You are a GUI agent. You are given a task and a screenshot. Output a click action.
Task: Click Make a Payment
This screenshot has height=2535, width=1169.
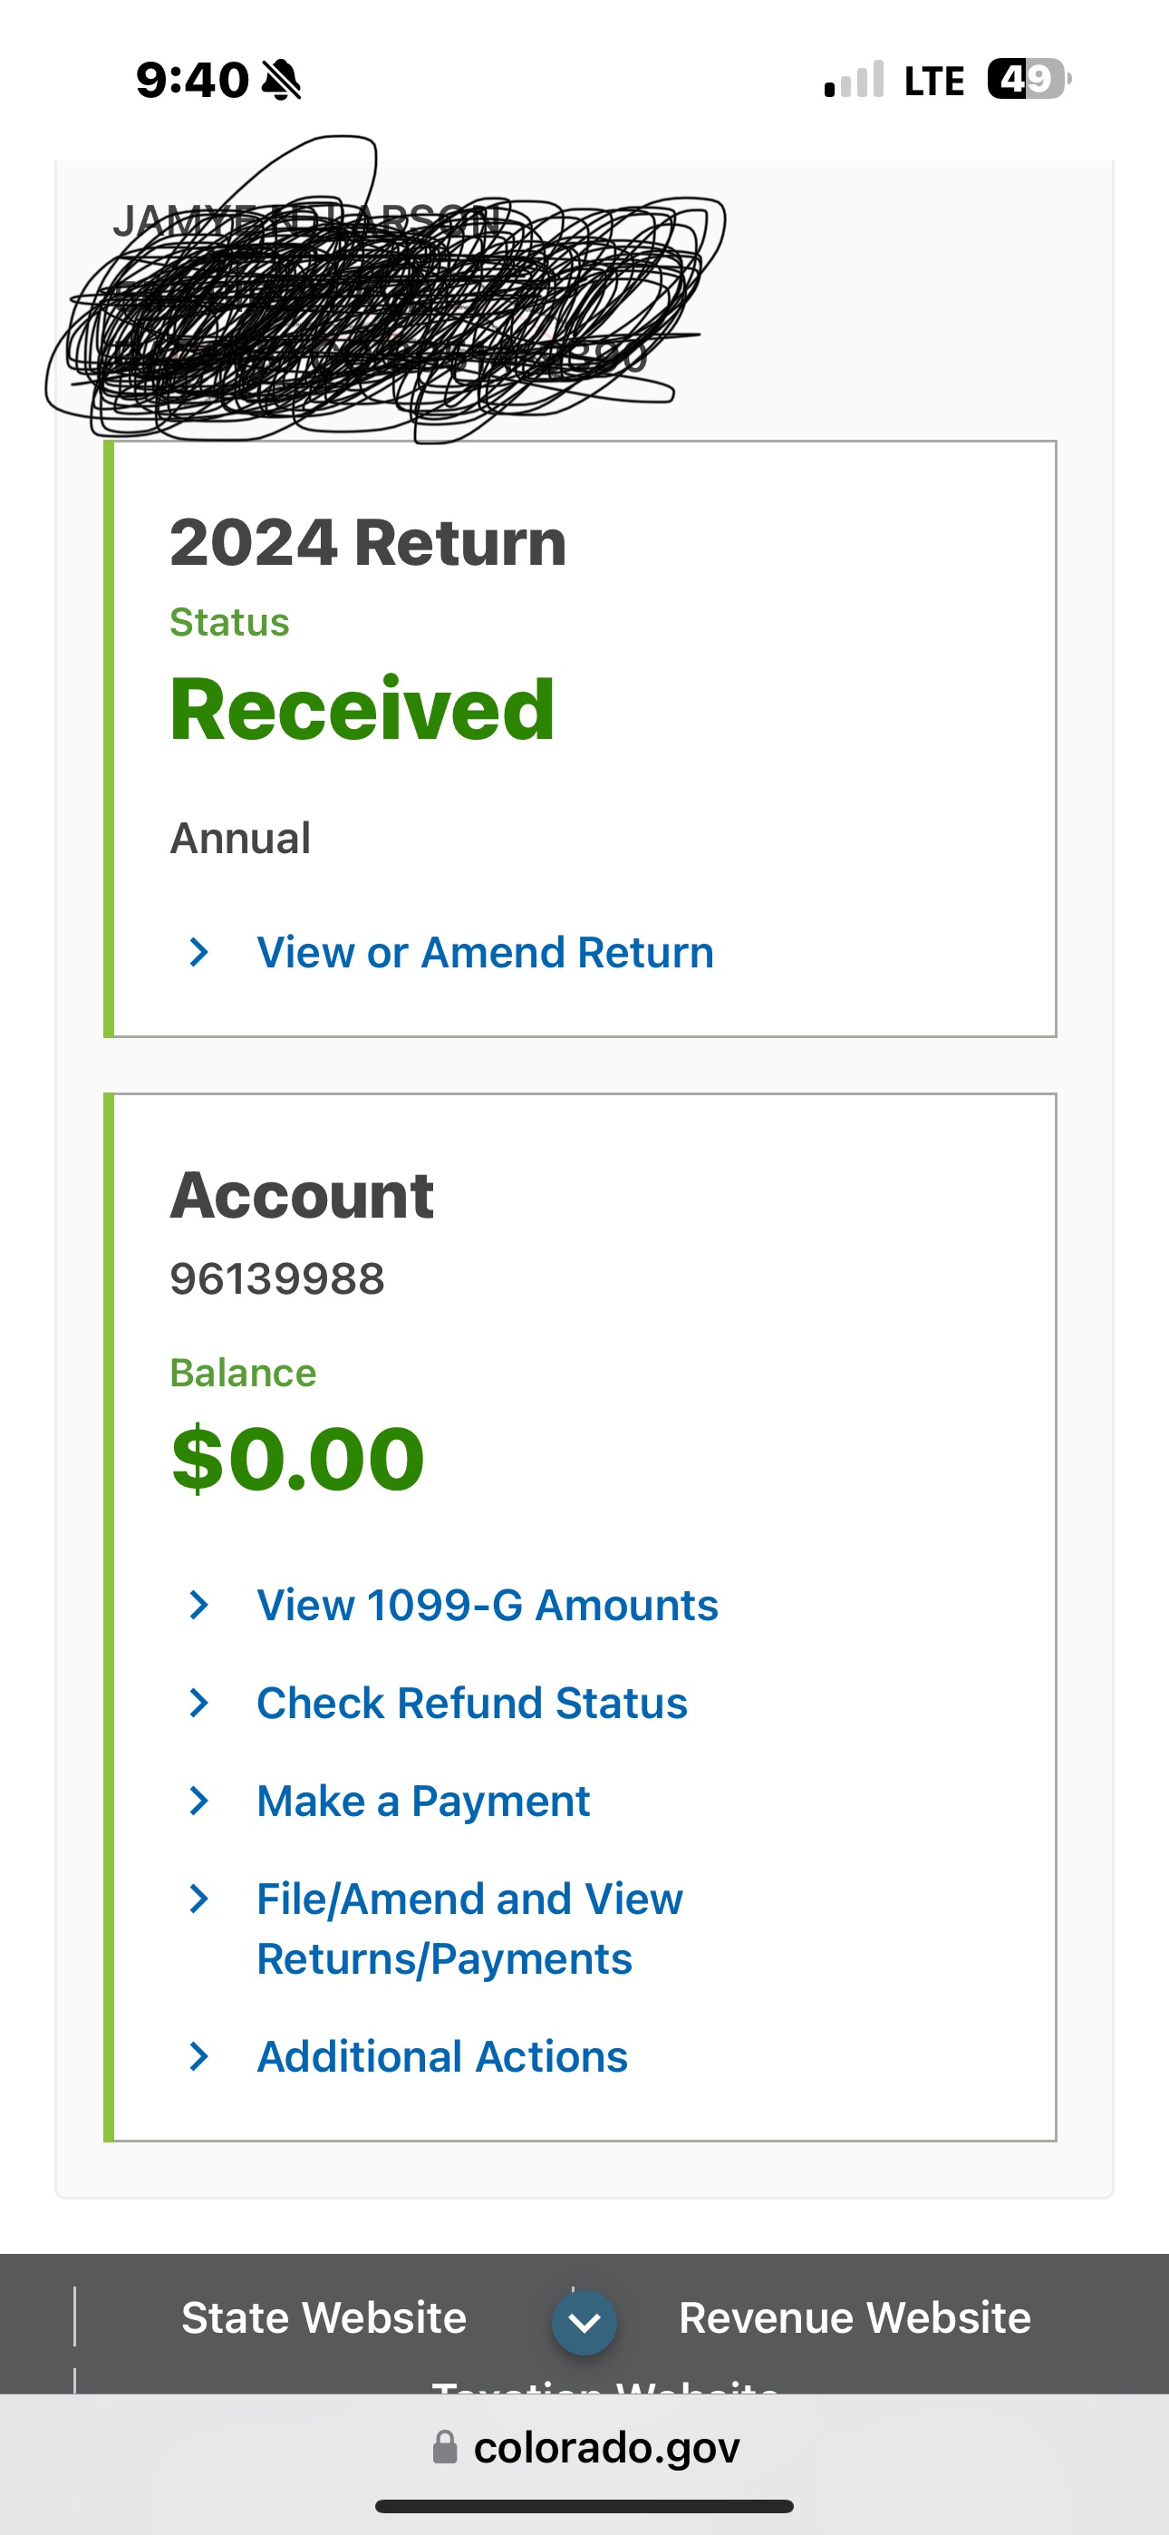pyautogui.click(x=422, y=1802)
